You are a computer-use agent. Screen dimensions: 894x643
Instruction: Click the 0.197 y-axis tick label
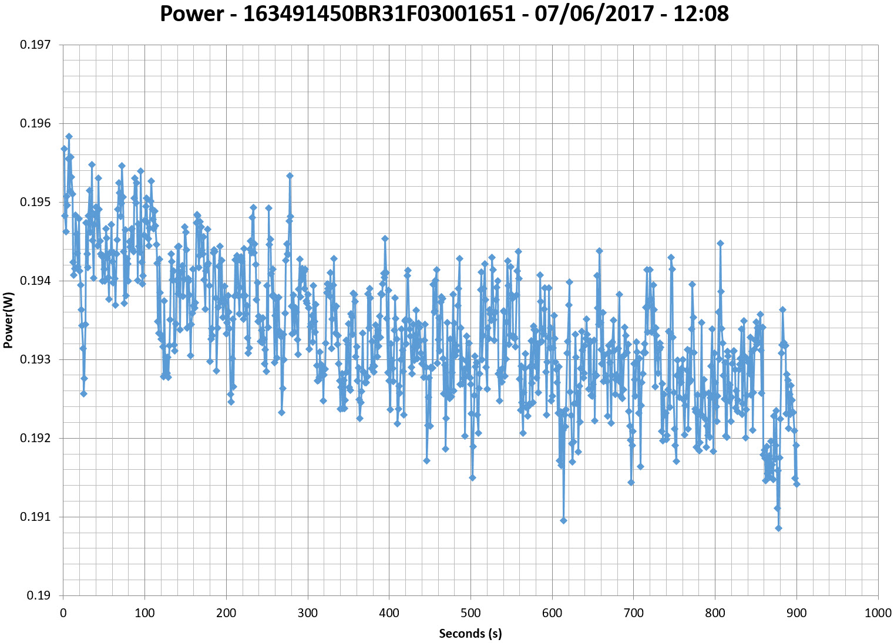point(35,45)
